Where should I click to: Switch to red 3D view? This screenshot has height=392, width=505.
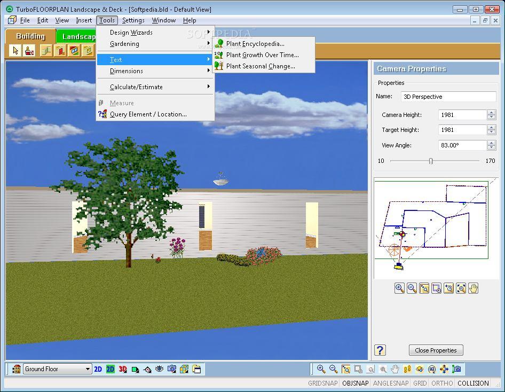[x=123, y=369]
